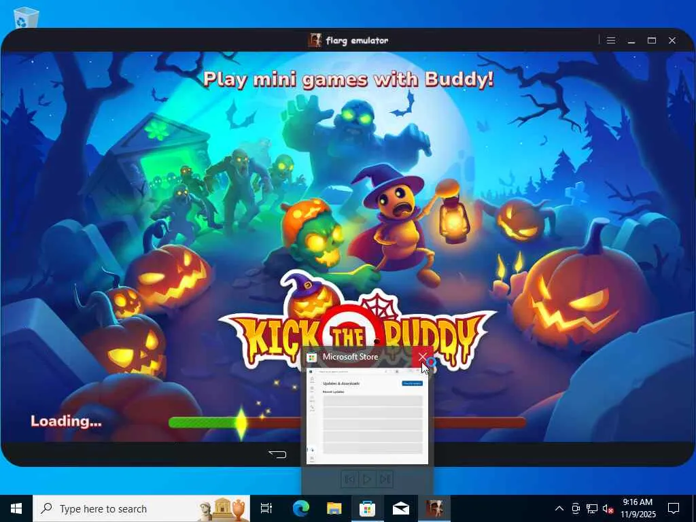Open network status in system tray
This screenshot has width=696, height=522.
592,508
